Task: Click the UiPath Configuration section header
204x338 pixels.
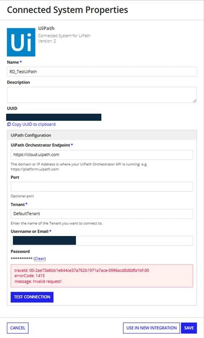Action: pos(102,135)
